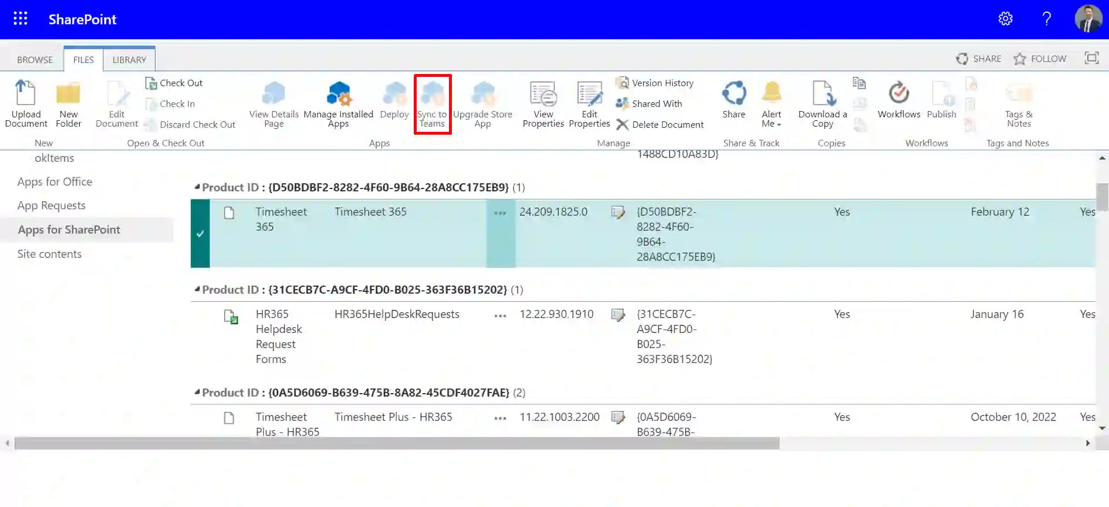Open the Settings gear menu
This screenshot has height=507, width=1109.
click(x=1006, y=19)
